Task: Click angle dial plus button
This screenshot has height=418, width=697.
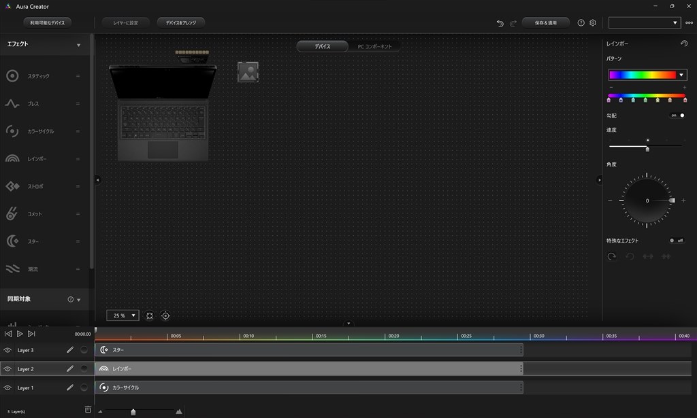Action: pyautogui.click(x=683, y=201)
